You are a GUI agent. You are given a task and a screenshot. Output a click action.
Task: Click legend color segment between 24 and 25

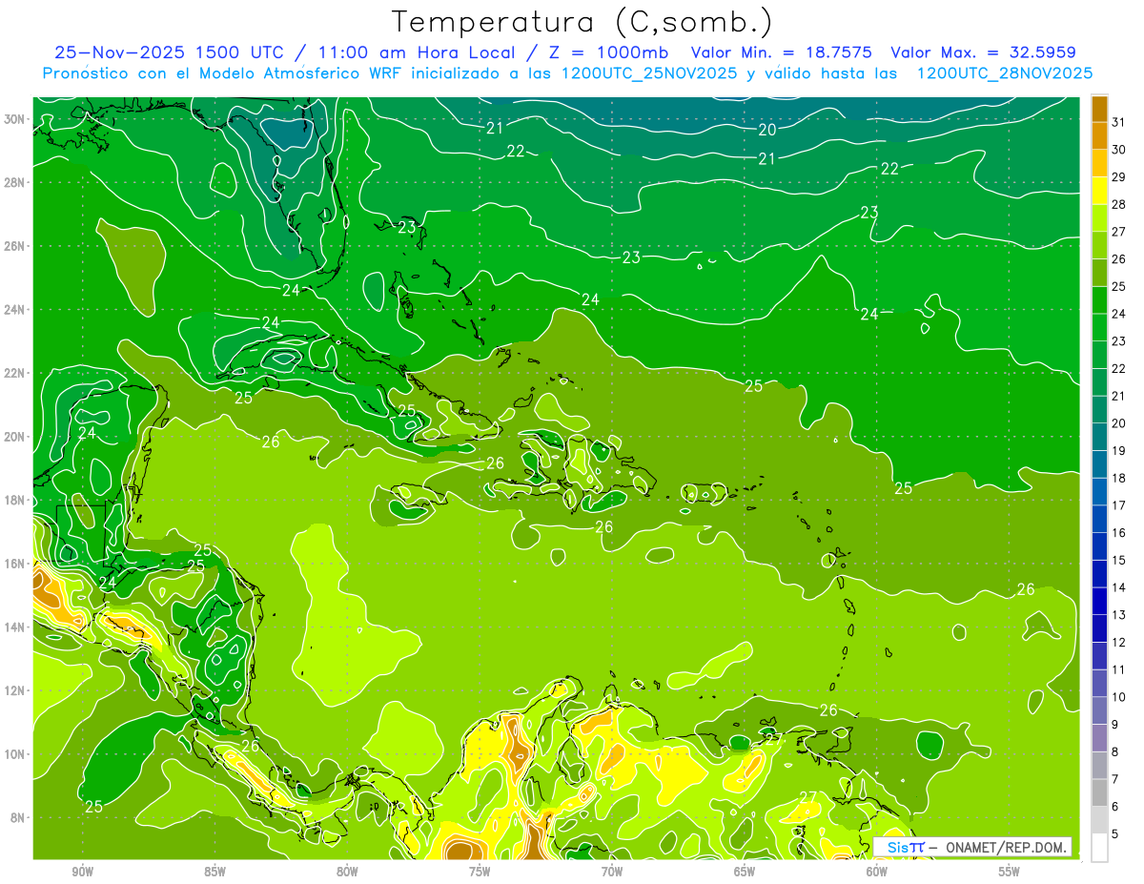pos(1099,299)
